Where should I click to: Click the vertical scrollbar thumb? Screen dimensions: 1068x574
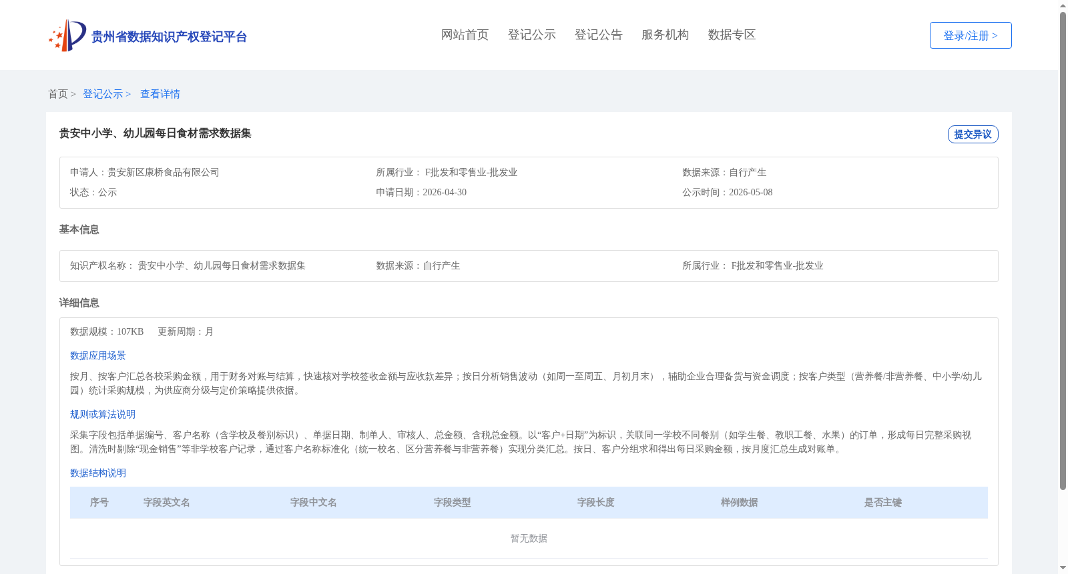click(1063, 251)
